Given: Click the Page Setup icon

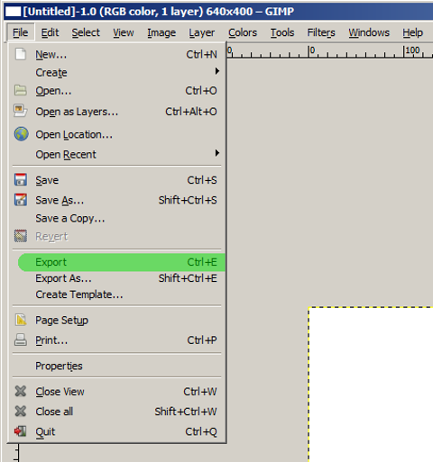Looking at the screenshot, I should click(x=21, y=320).
